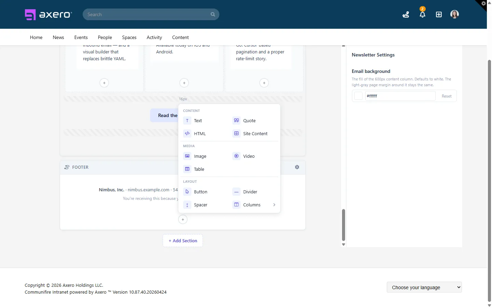Click the 'Newsletter Settings' heading
492x308 pixels.
pyautogui.click(x=373, y=55)
